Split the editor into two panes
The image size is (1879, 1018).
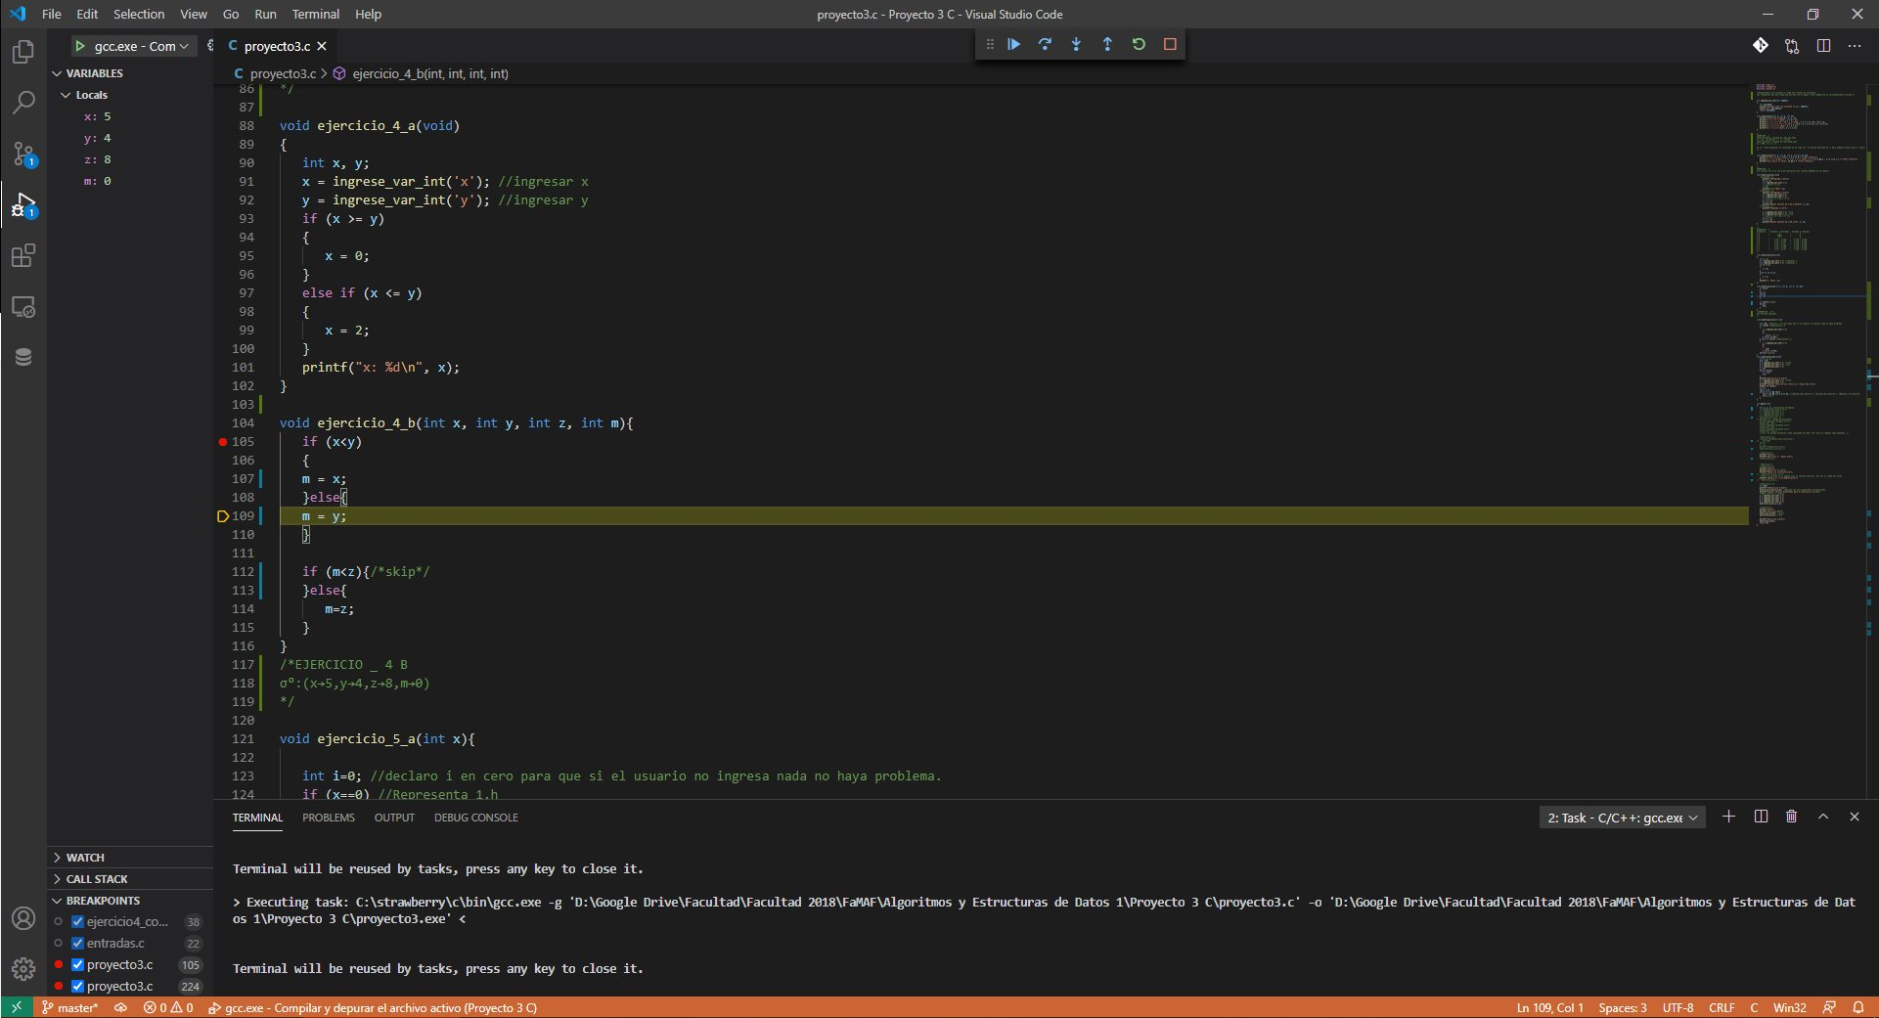(x=1822, y=46)
